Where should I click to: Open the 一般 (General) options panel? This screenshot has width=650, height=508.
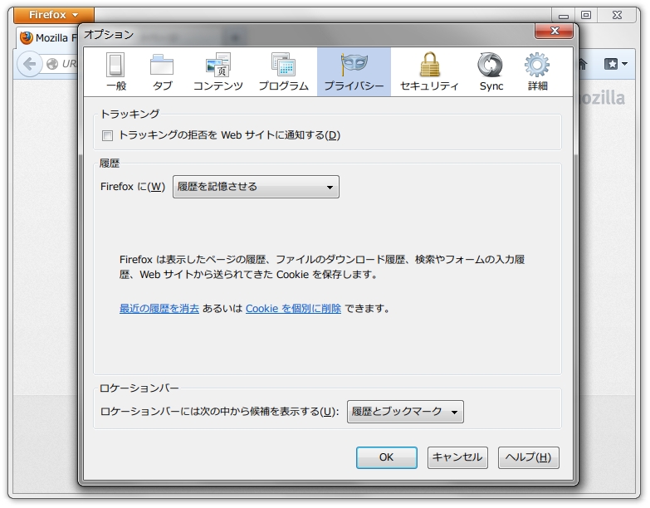[115, 71]
